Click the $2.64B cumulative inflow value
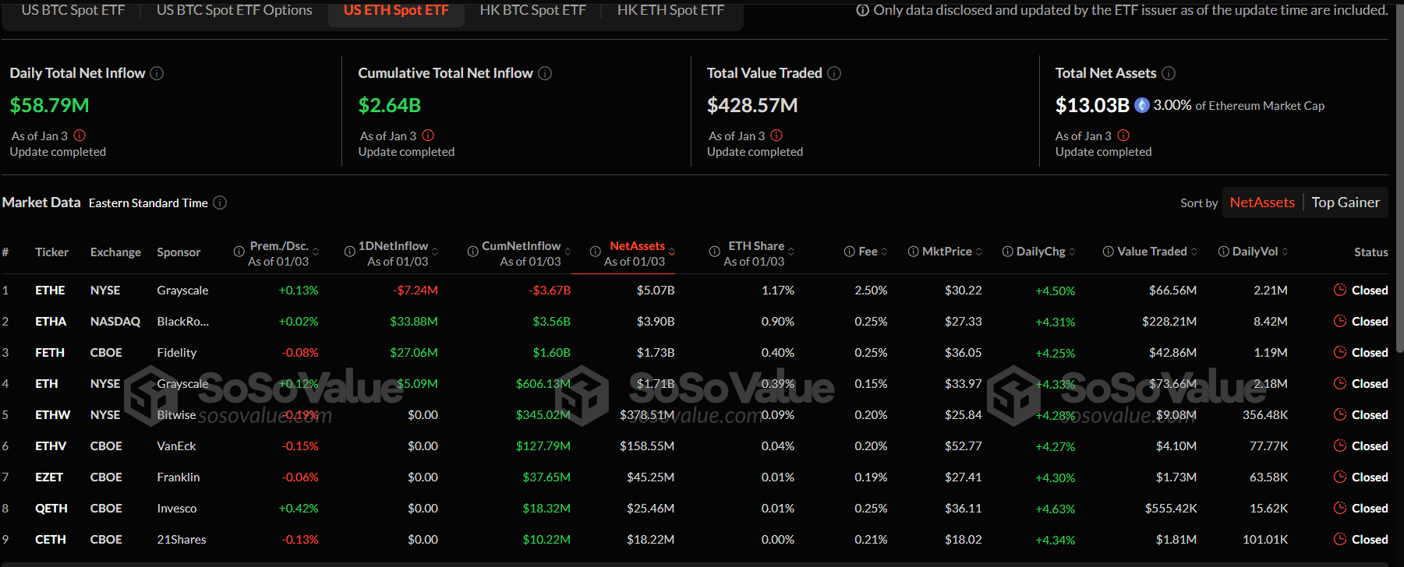Screen dimensions: 1404x567 tap(390, 105)
